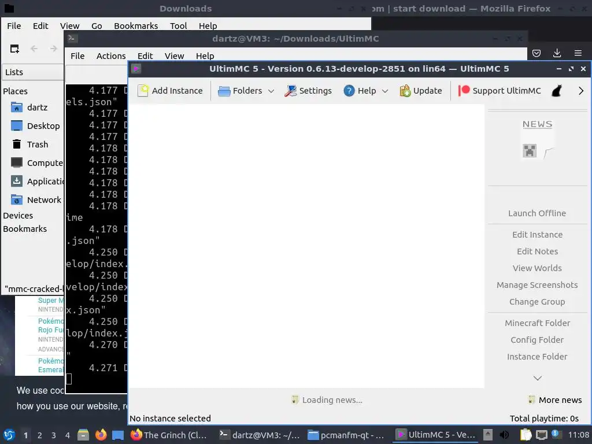592x444 pixels.
Task: Open Actions menu in terminal window
Action: point(111,56)
